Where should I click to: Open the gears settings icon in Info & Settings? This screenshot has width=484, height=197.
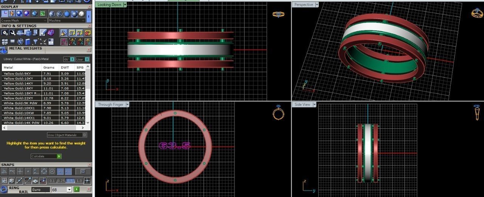click(5, 33)
